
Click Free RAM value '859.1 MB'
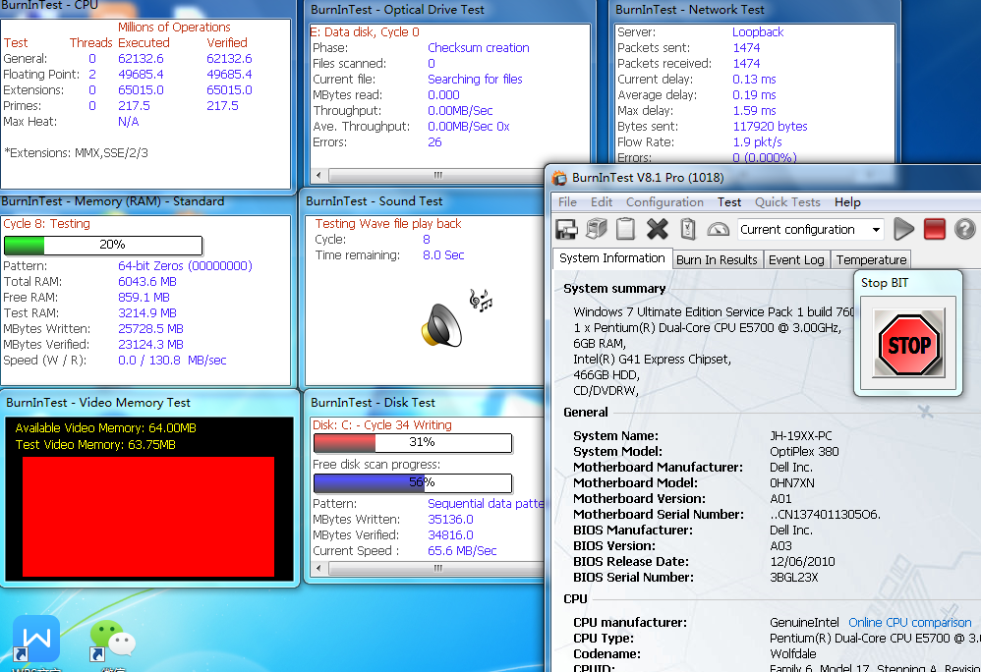coord(144,298)
